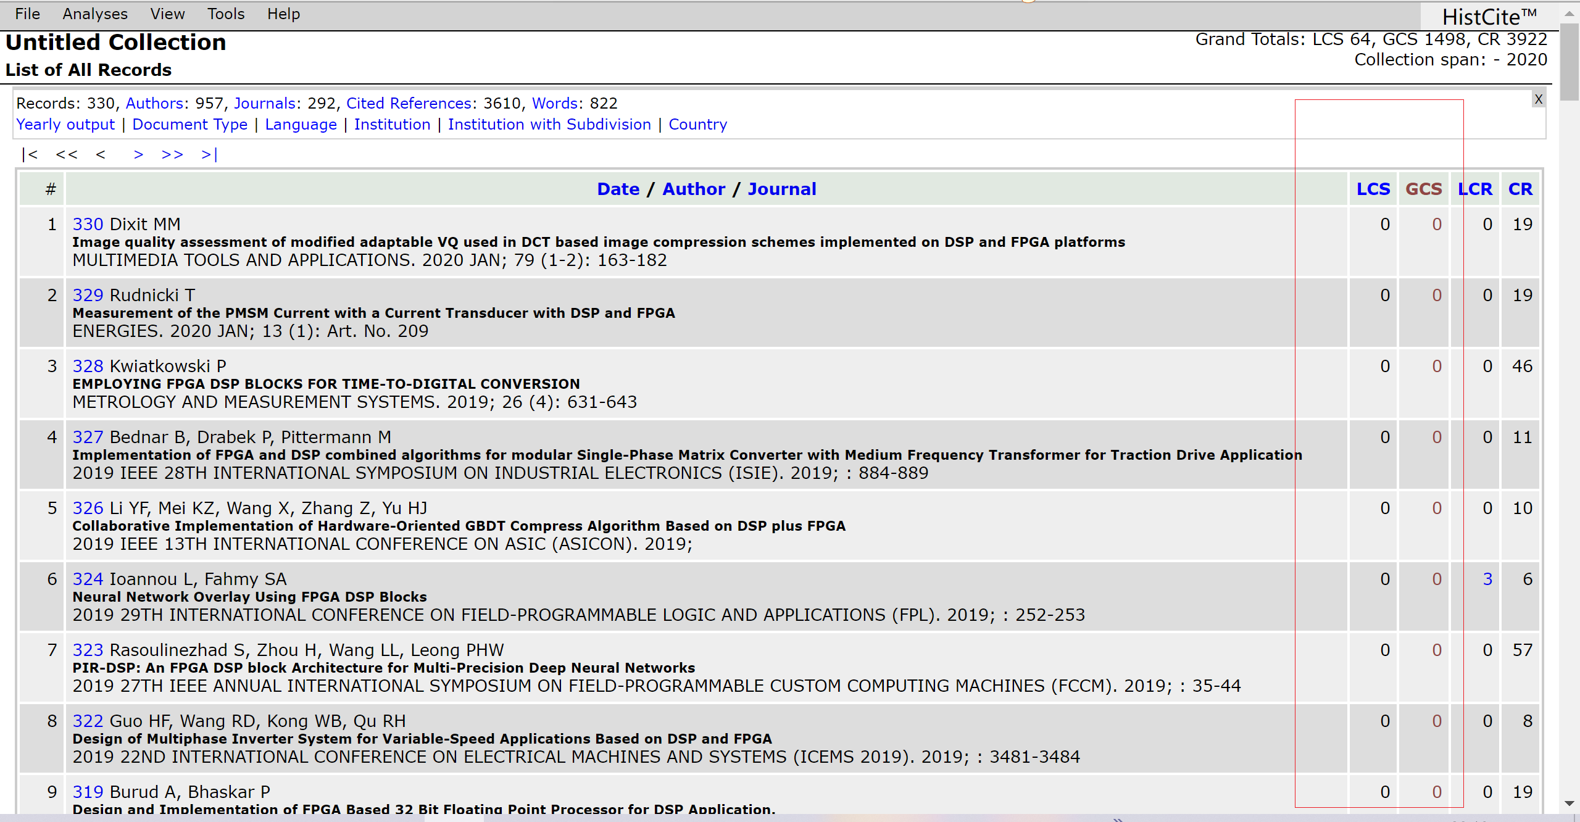The image size is (1580, 822).
Task: Sort list by Author
Action: 693,189
